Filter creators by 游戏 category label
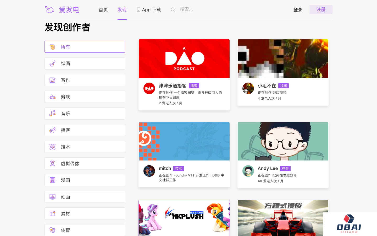377x236 pixels. point(65,97)
